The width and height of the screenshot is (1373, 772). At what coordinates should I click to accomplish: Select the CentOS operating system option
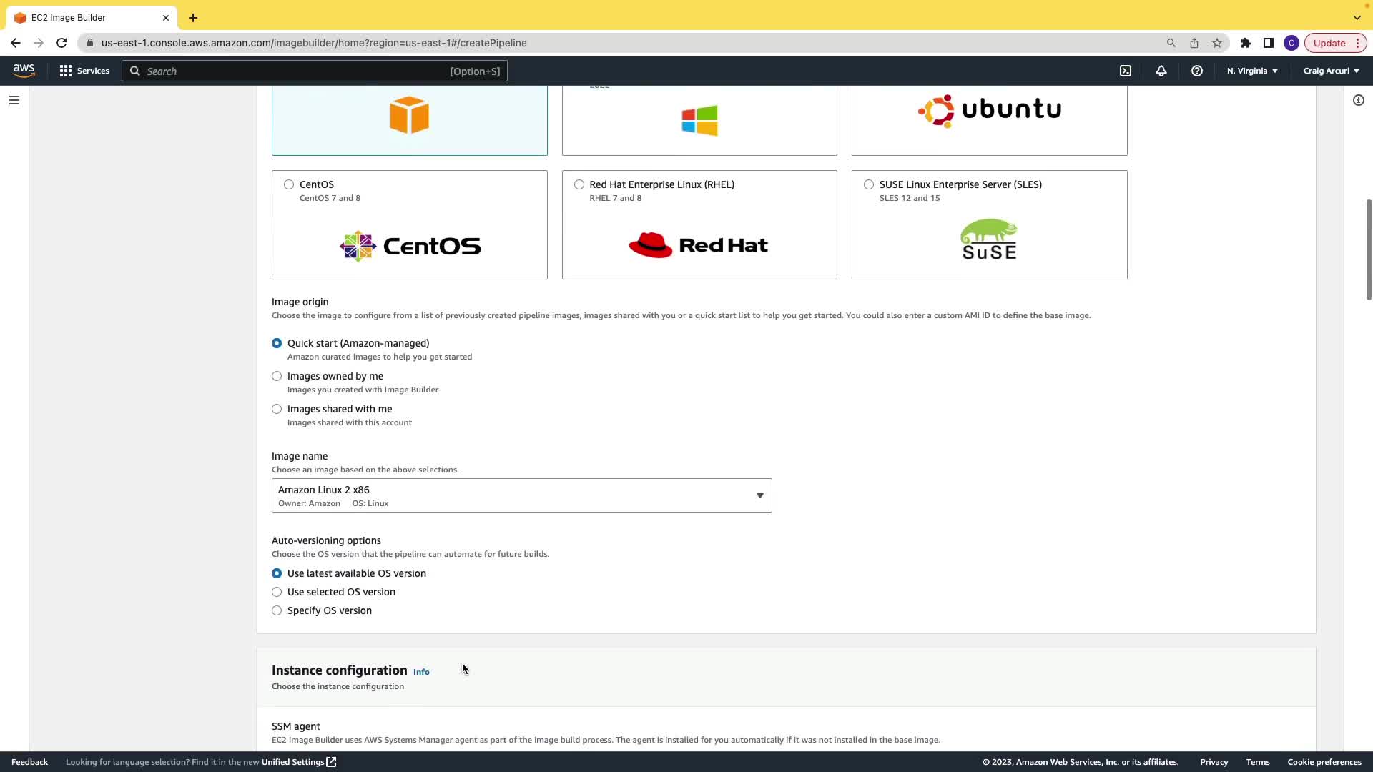289,184
